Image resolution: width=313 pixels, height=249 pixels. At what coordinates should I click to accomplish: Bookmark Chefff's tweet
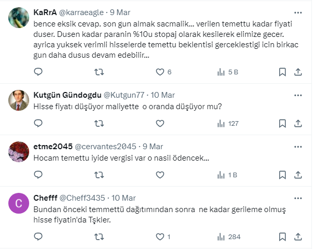point(282,237)
